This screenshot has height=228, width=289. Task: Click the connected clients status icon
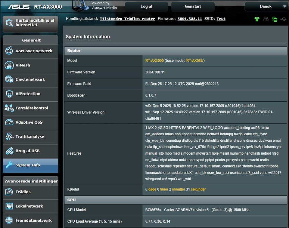tap(266, 19)
